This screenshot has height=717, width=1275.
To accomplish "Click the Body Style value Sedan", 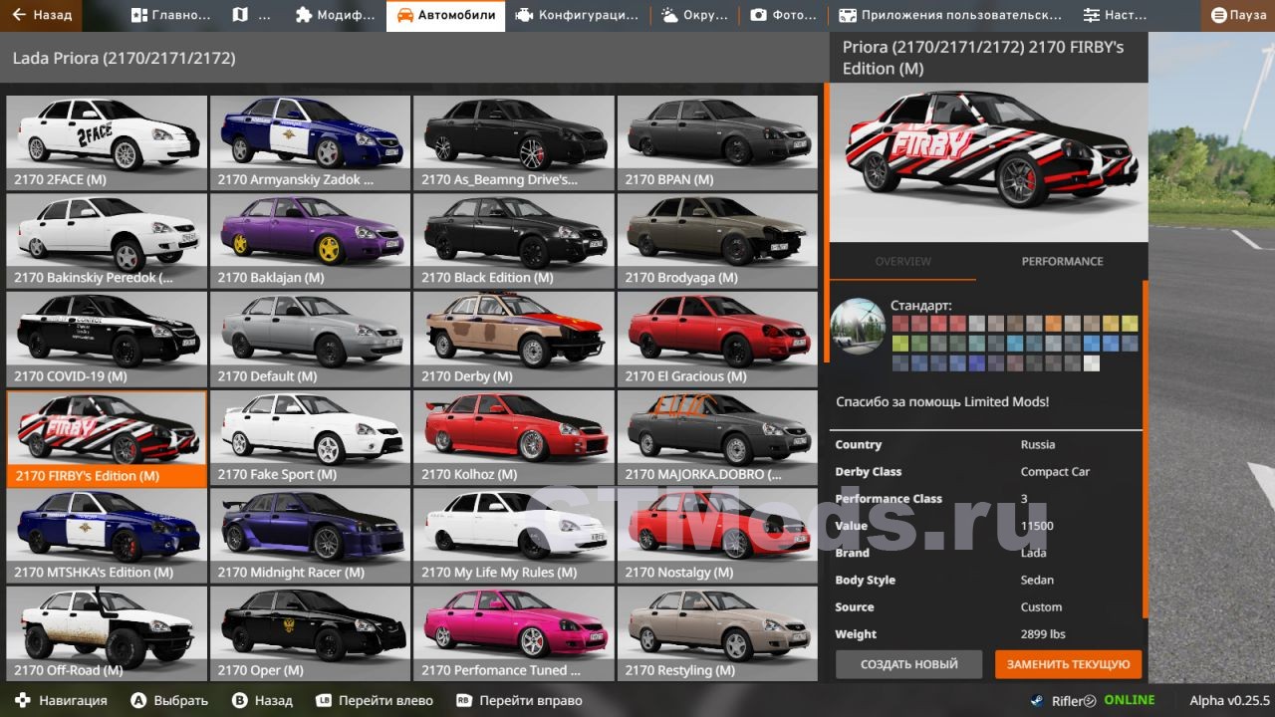I will [1037, 580].
